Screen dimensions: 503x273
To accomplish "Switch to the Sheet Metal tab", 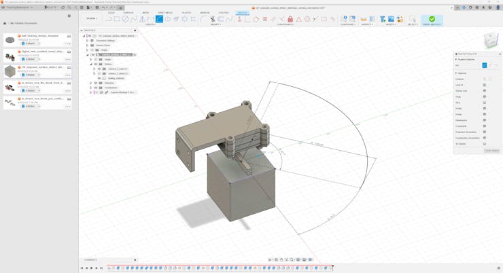I will tap(164, 12).
